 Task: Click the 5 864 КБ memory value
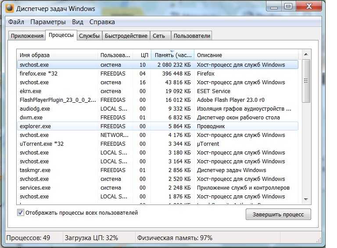pos(179,126)
